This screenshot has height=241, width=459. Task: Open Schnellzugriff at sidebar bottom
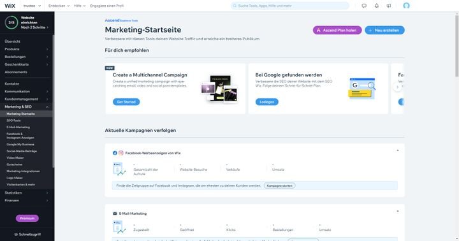click(x=27, y=234)
